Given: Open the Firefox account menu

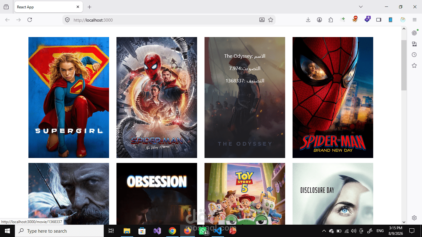Looking at the screenshot, I should pos(319,20).
